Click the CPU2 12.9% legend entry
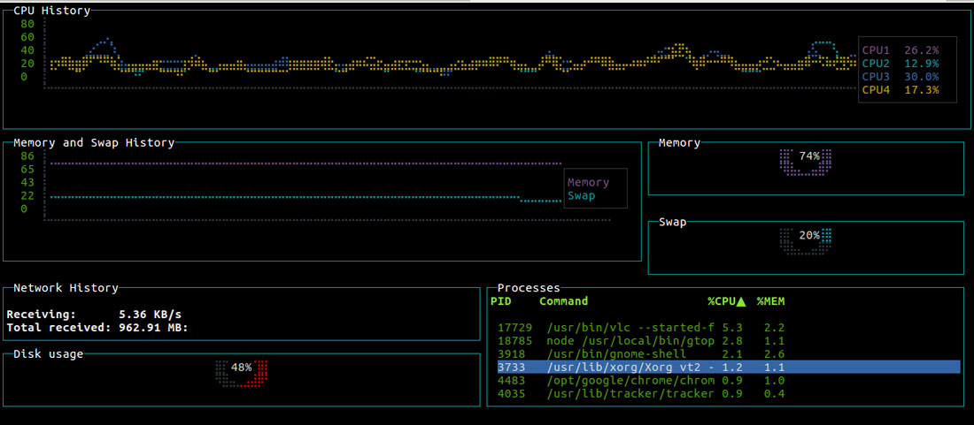The height and width of the screenshot is (425, 974). click(901, 64)
